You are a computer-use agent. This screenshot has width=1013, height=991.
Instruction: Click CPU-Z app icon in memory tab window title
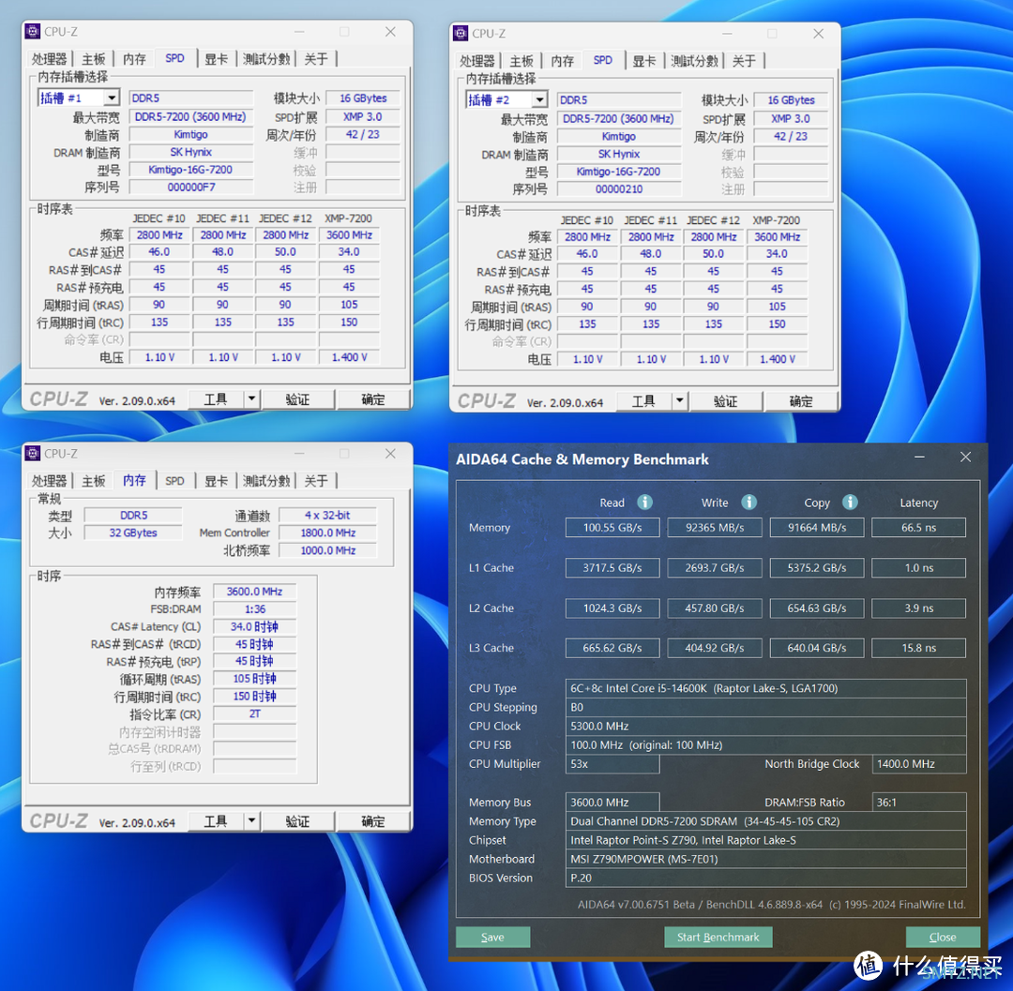(x=33, y=453)
